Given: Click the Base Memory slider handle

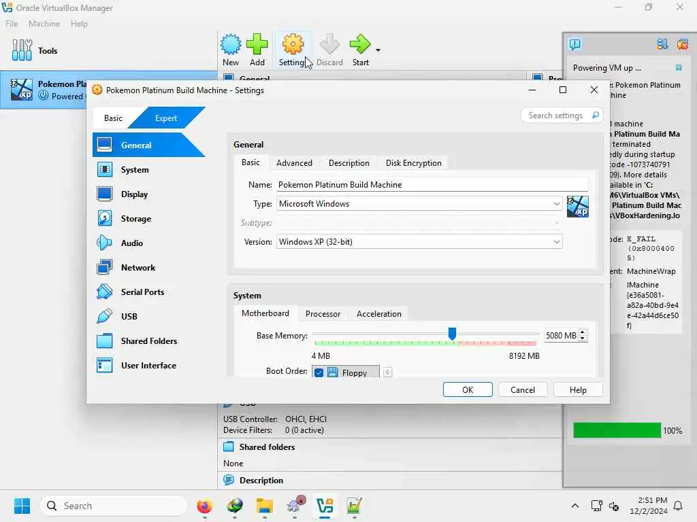Looking at the screenshot, I should click(x=452, y=333).
